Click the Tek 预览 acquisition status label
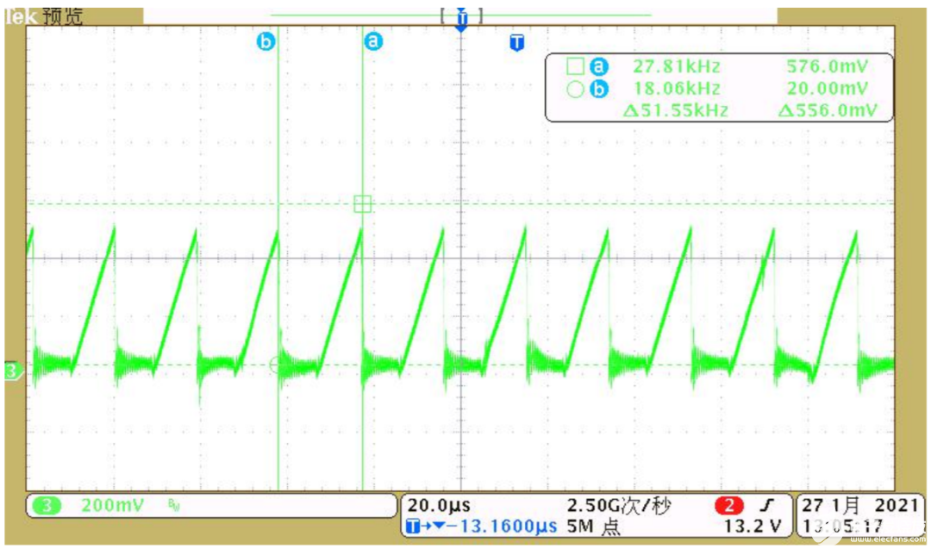 click(44, 16)
